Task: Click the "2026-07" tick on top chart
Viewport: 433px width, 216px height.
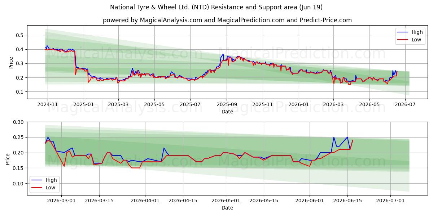Action: (405, 104)
